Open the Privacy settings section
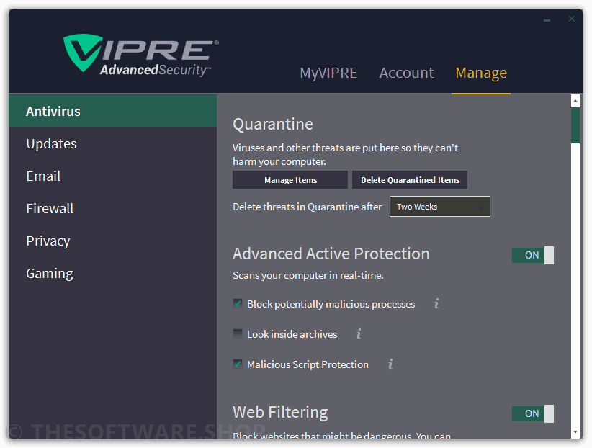This screenshot has height=448, width=592. 113,241
